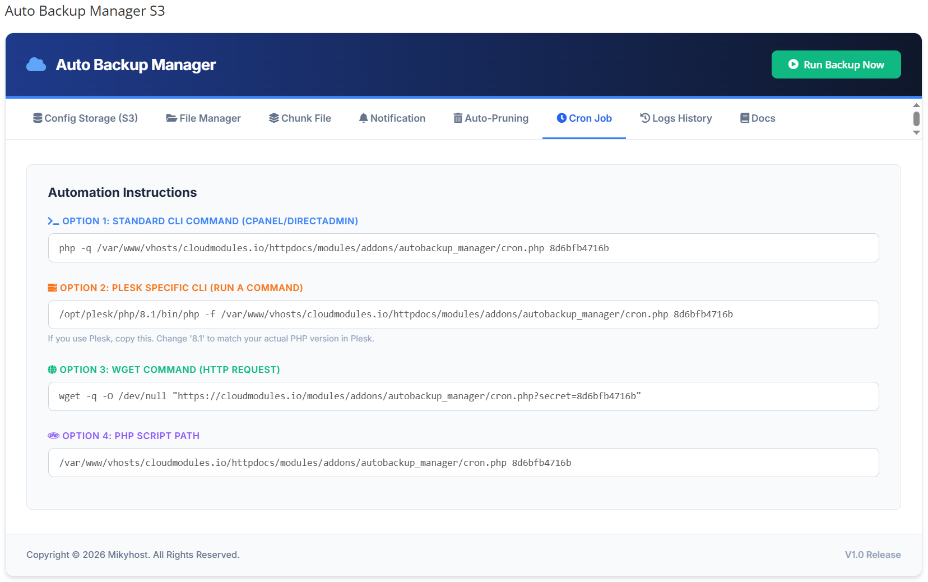Viewport: 928px width, 582px height.
Task: Click the terminal icon next to Option 1
Action: pyautogui.click(x=52, y=221)
